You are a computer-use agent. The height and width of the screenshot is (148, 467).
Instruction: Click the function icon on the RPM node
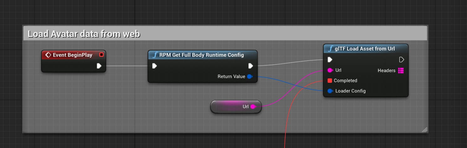click(155, 55)
